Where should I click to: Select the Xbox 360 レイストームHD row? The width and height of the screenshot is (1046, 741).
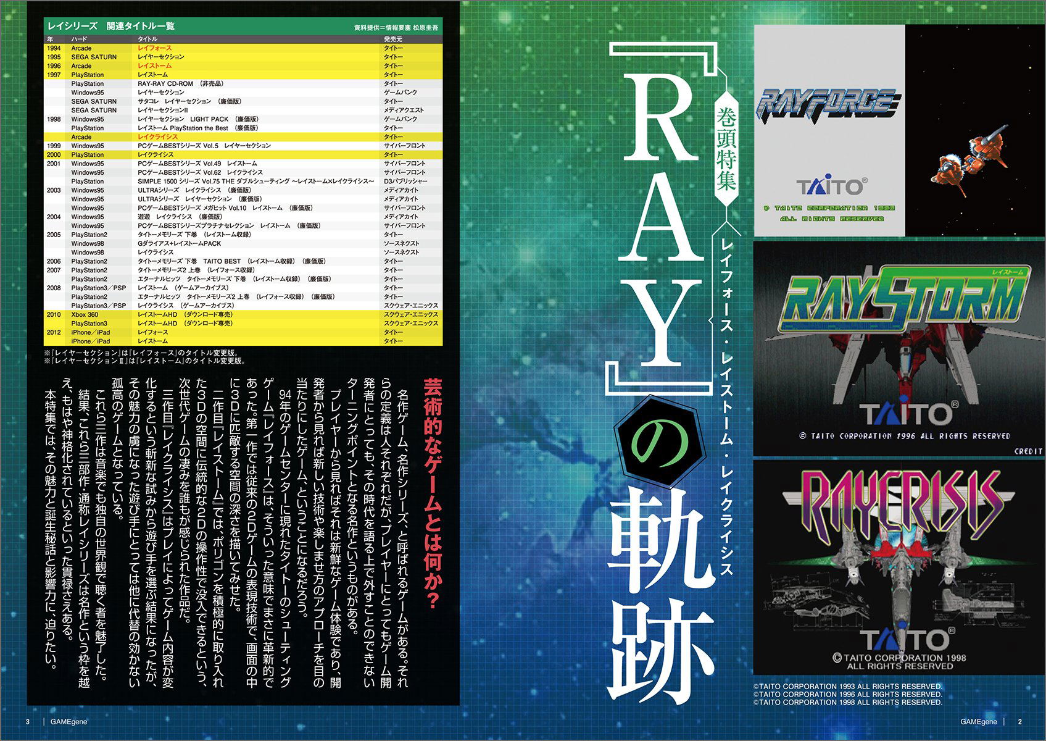point(243,315)
